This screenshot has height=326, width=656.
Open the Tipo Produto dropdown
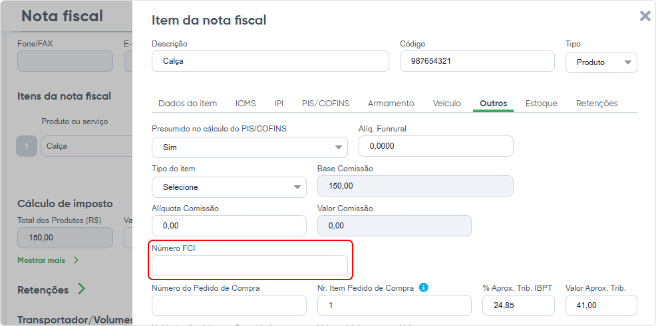[x=601, y=62]
